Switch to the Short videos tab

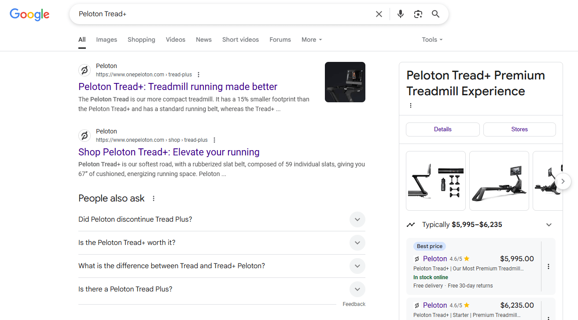click(240, 40)
